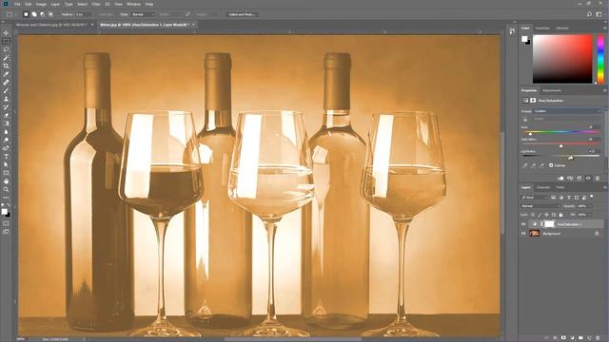The image size is (609, 342).
Task: Click reset adjustment icon in Properties panel
Action: [580, 179]
